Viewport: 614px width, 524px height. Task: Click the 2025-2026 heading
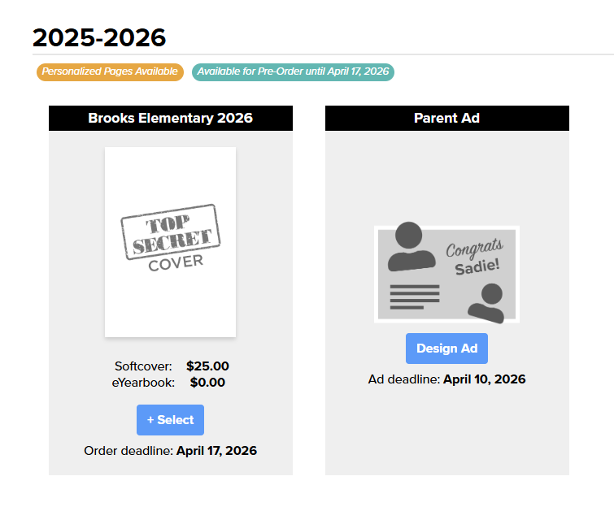pyautogui.click(x=99, y=37)
